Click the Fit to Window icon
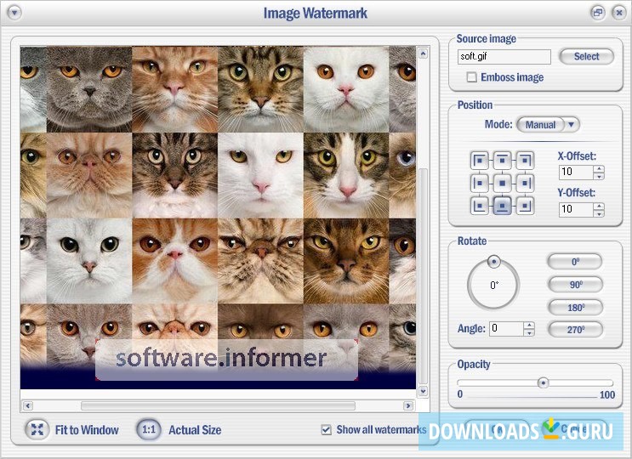Viewport: 632px width, 459px height. click(x=37, y=429)
